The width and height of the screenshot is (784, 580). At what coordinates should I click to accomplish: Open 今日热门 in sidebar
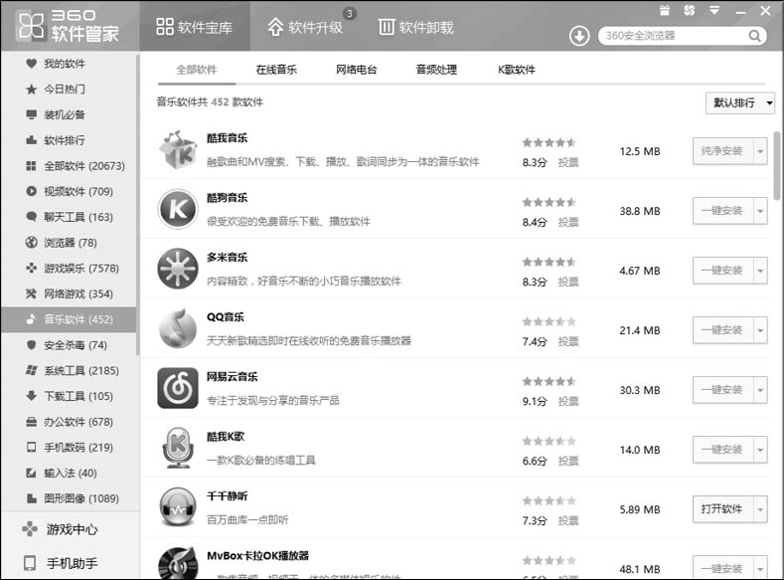[69, 90]
